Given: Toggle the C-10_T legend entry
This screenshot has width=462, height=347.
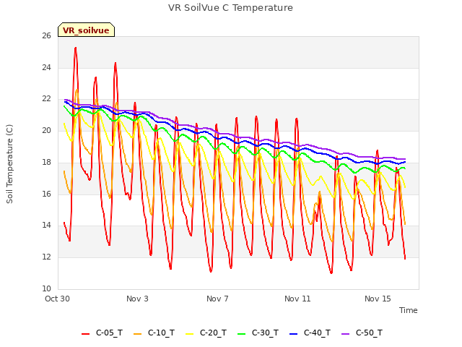Looking at the screenshot, I should pos(154,333).
